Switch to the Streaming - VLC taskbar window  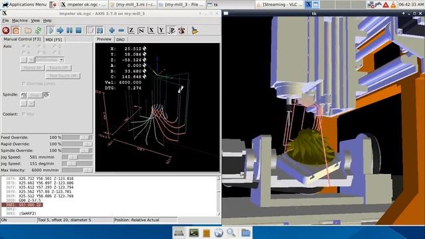[280, 5]
